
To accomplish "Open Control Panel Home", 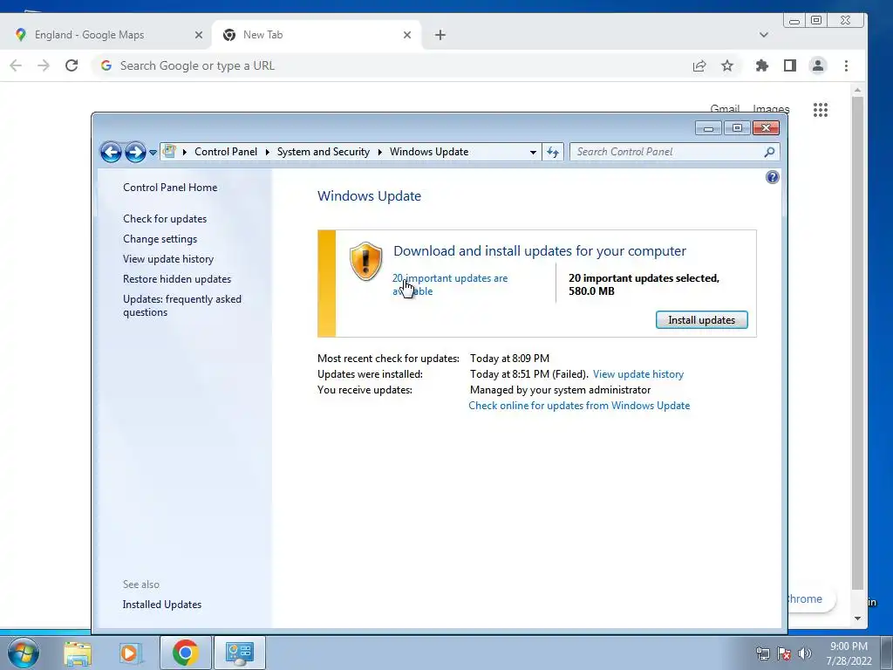I will (x=170, y=188).
